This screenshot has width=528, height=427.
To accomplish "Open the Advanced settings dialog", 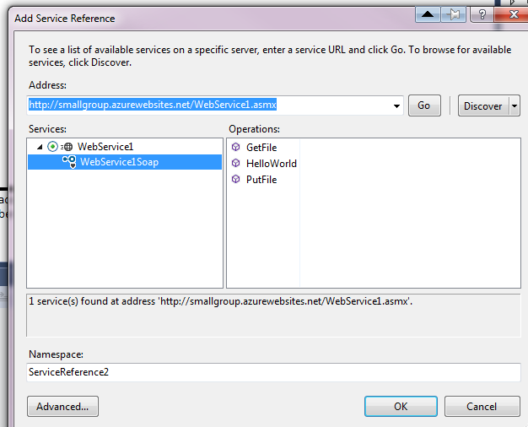I will click(62, 407).
